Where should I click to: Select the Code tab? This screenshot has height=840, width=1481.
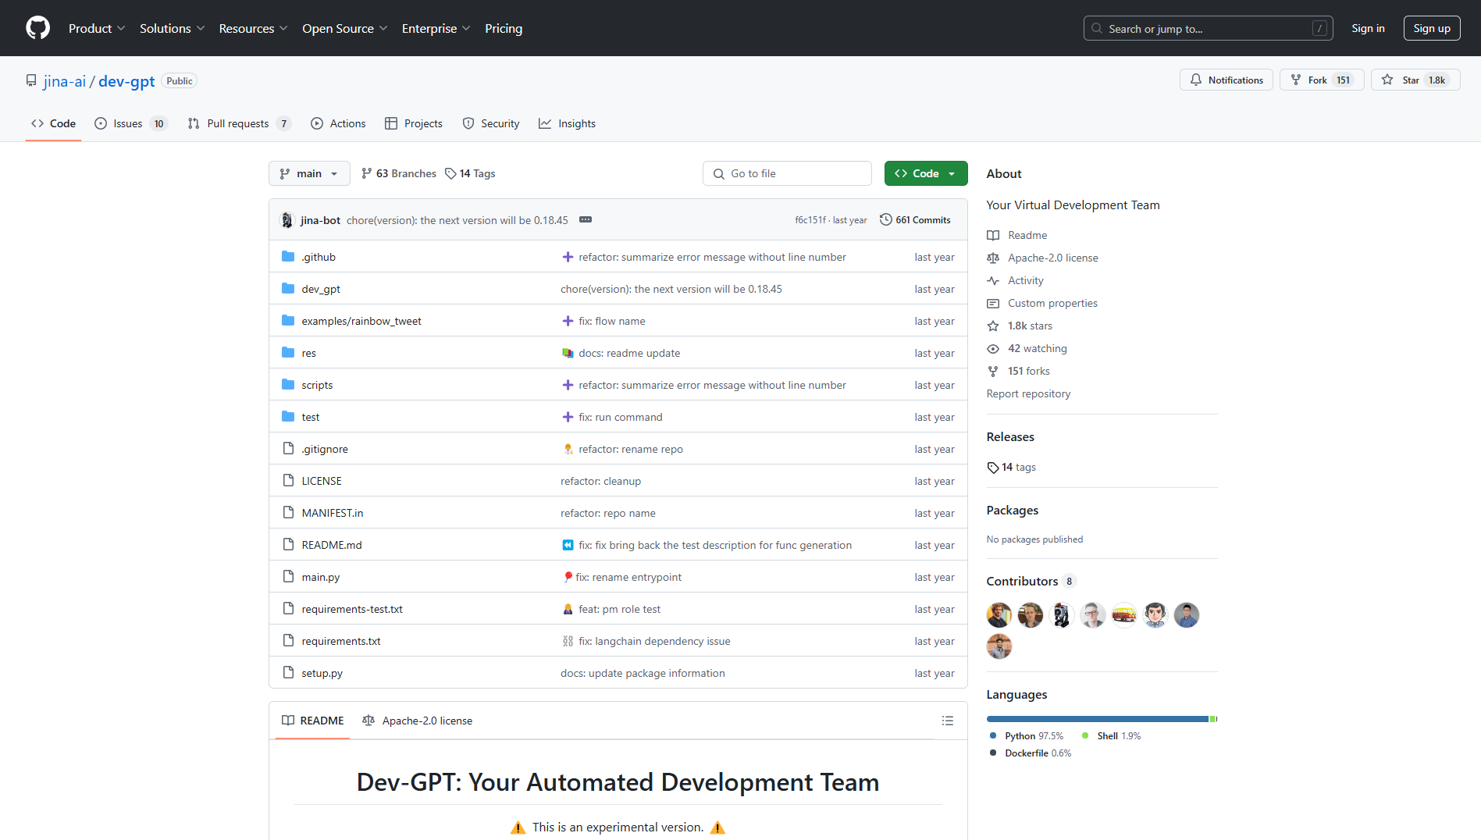[x=53, y=123]
